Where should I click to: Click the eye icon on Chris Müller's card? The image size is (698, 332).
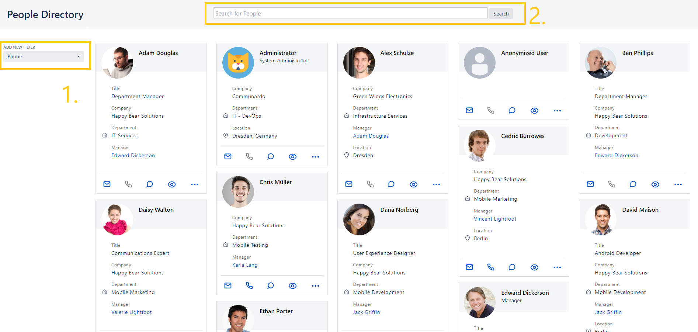292,286
